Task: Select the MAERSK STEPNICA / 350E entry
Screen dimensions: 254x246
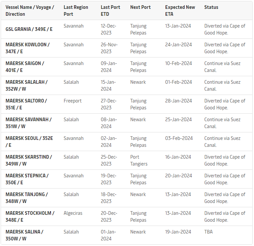Action: (x=27, y=179)
